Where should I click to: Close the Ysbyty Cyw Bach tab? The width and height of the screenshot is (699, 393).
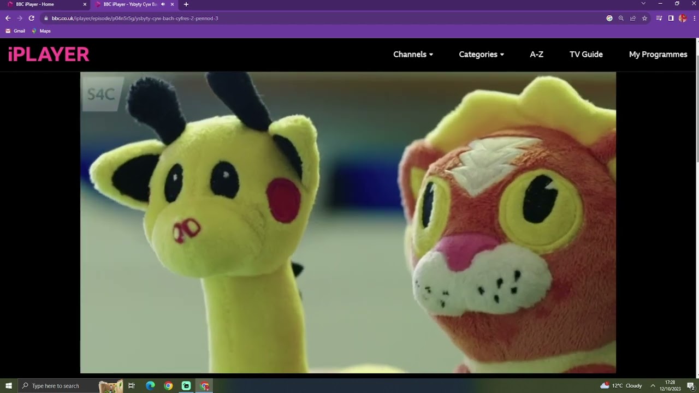173,4
